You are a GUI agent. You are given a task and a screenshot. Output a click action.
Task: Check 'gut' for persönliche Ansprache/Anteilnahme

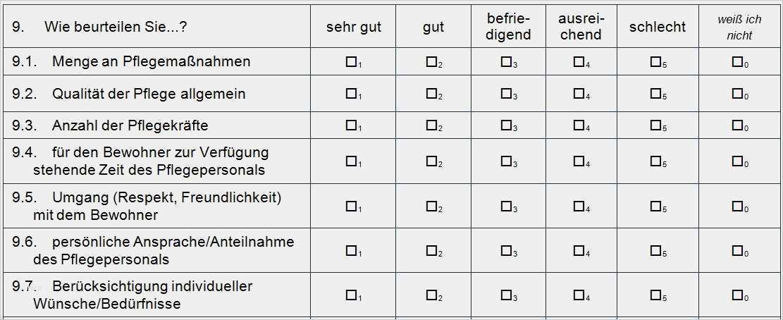click(x=431, y=250)
